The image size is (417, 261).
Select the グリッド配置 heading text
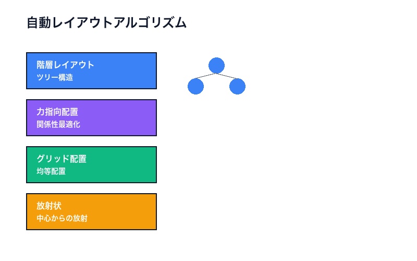[x=61, y=159]
